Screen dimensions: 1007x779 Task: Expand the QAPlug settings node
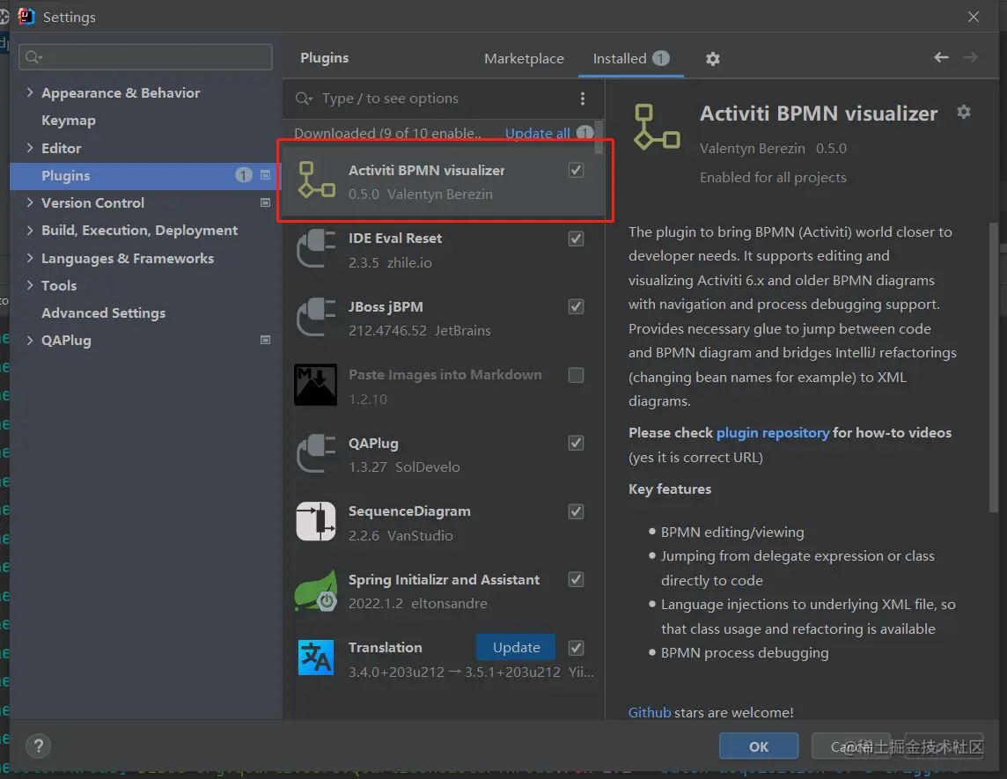coord(30,340)
